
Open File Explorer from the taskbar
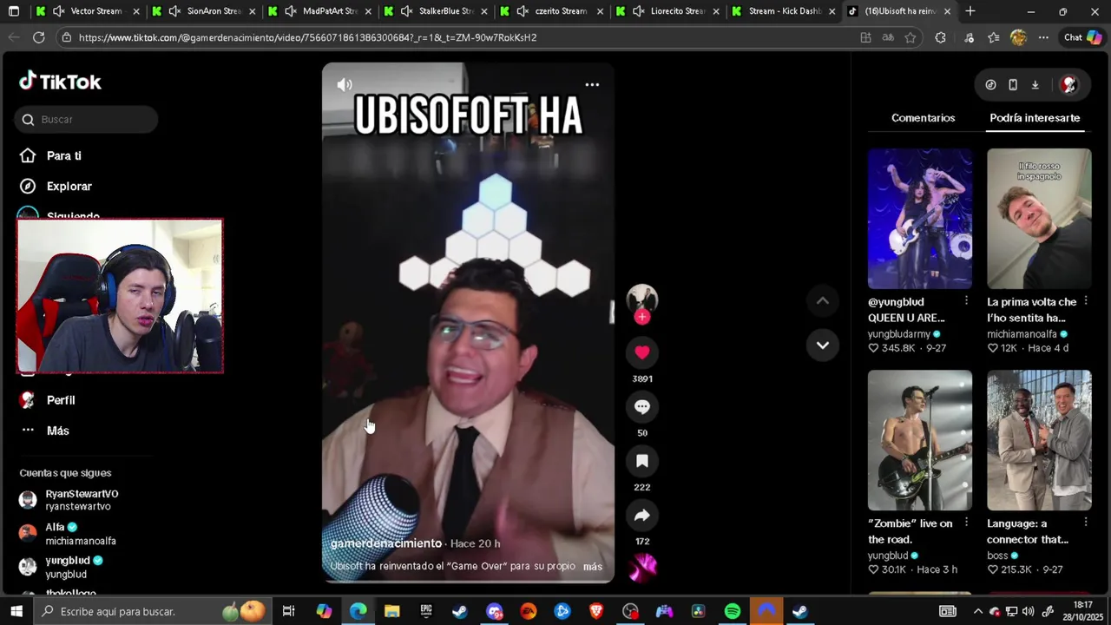tap(391, 611)
